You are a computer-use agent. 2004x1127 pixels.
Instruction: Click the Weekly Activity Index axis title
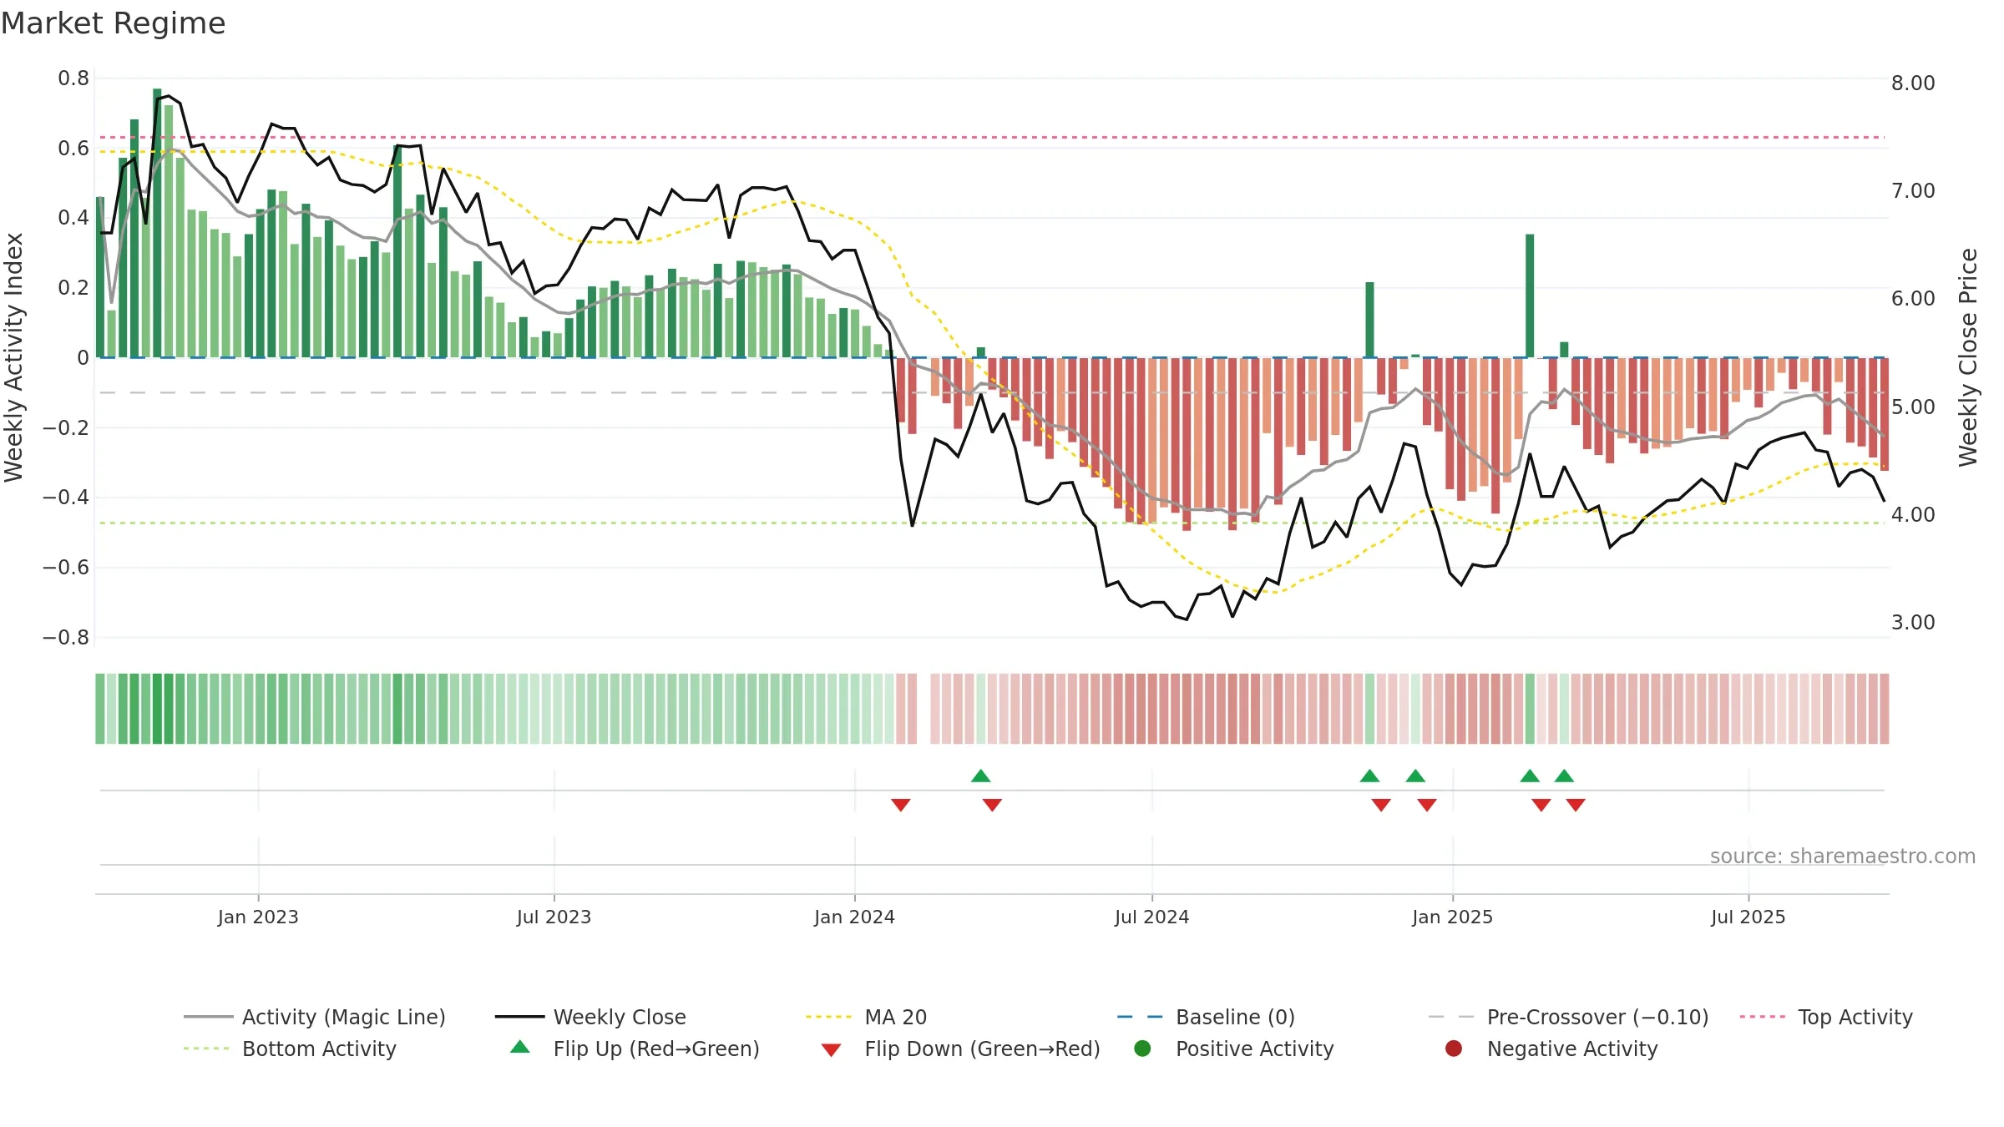click(13, 357)
